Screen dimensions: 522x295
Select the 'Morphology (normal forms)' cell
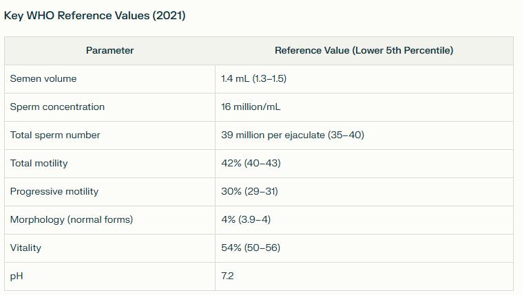tap(72, 219)
